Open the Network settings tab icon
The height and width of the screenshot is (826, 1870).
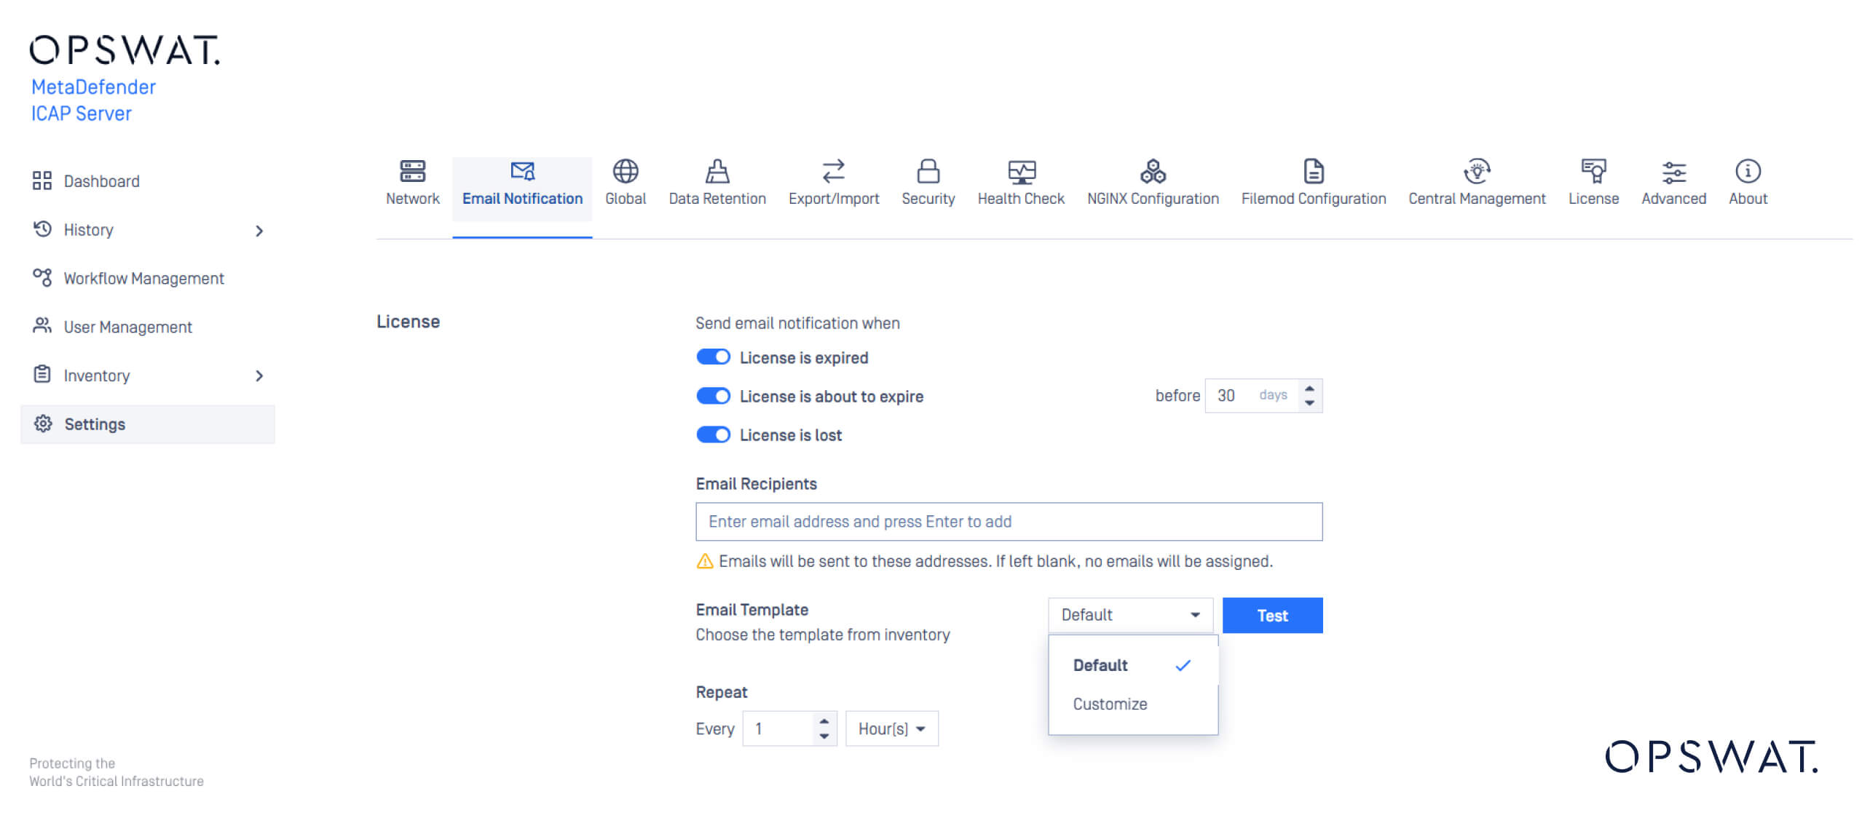[x=412, y=172]
